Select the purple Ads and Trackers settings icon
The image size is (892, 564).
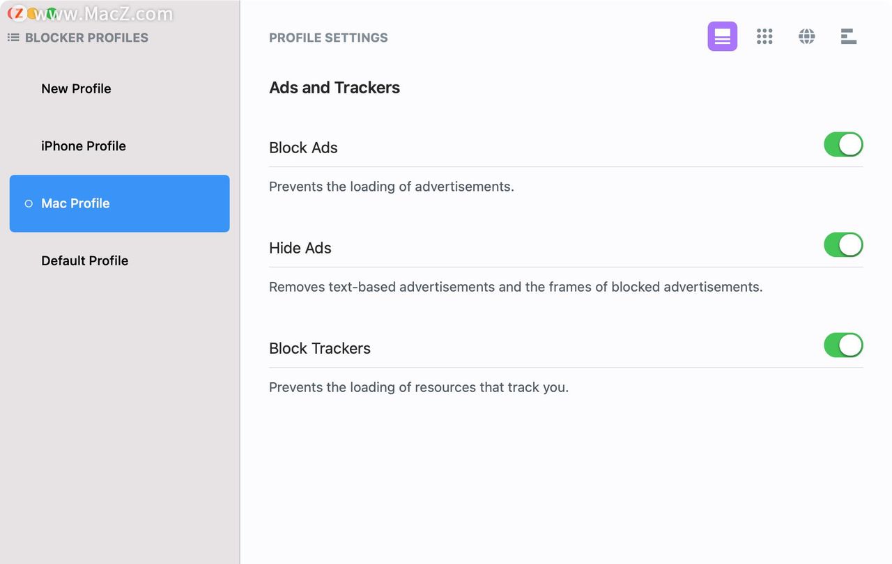[722, 37]
